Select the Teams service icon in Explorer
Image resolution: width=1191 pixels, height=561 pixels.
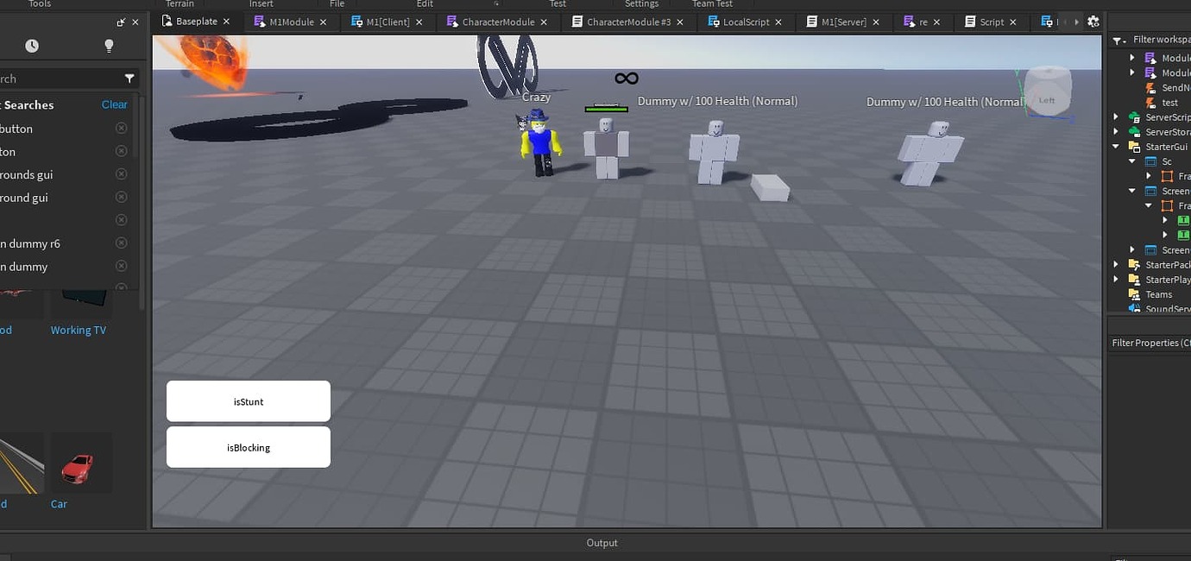tap(1134, 294)
